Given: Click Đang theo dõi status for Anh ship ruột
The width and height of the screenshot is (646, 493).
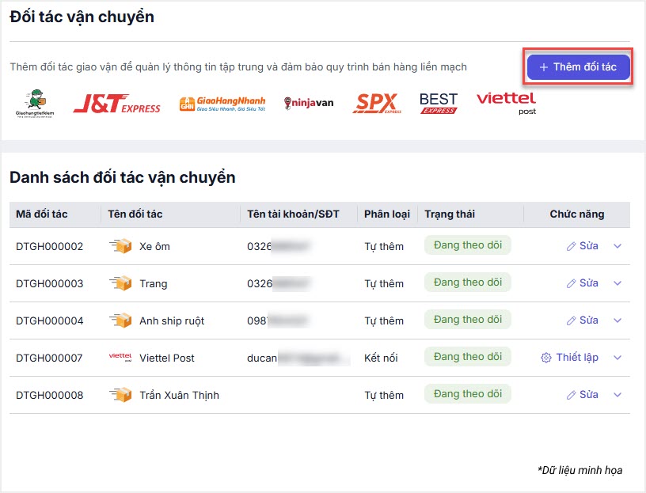Looking at the screenshot, I should coord(468,319).
